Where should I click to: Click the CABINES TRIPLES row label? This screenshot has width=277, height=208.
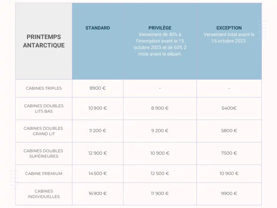[44, 88]
